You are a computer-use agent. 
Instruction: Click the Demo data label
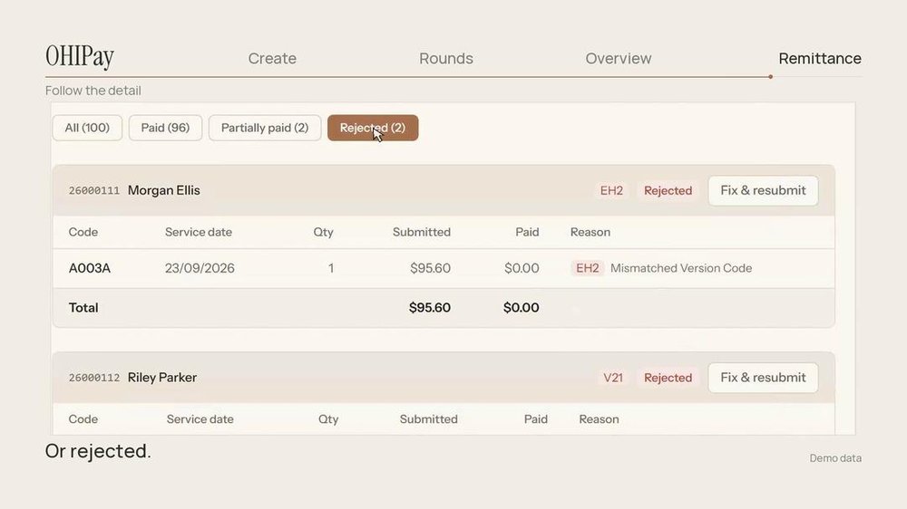click(835, 458)
